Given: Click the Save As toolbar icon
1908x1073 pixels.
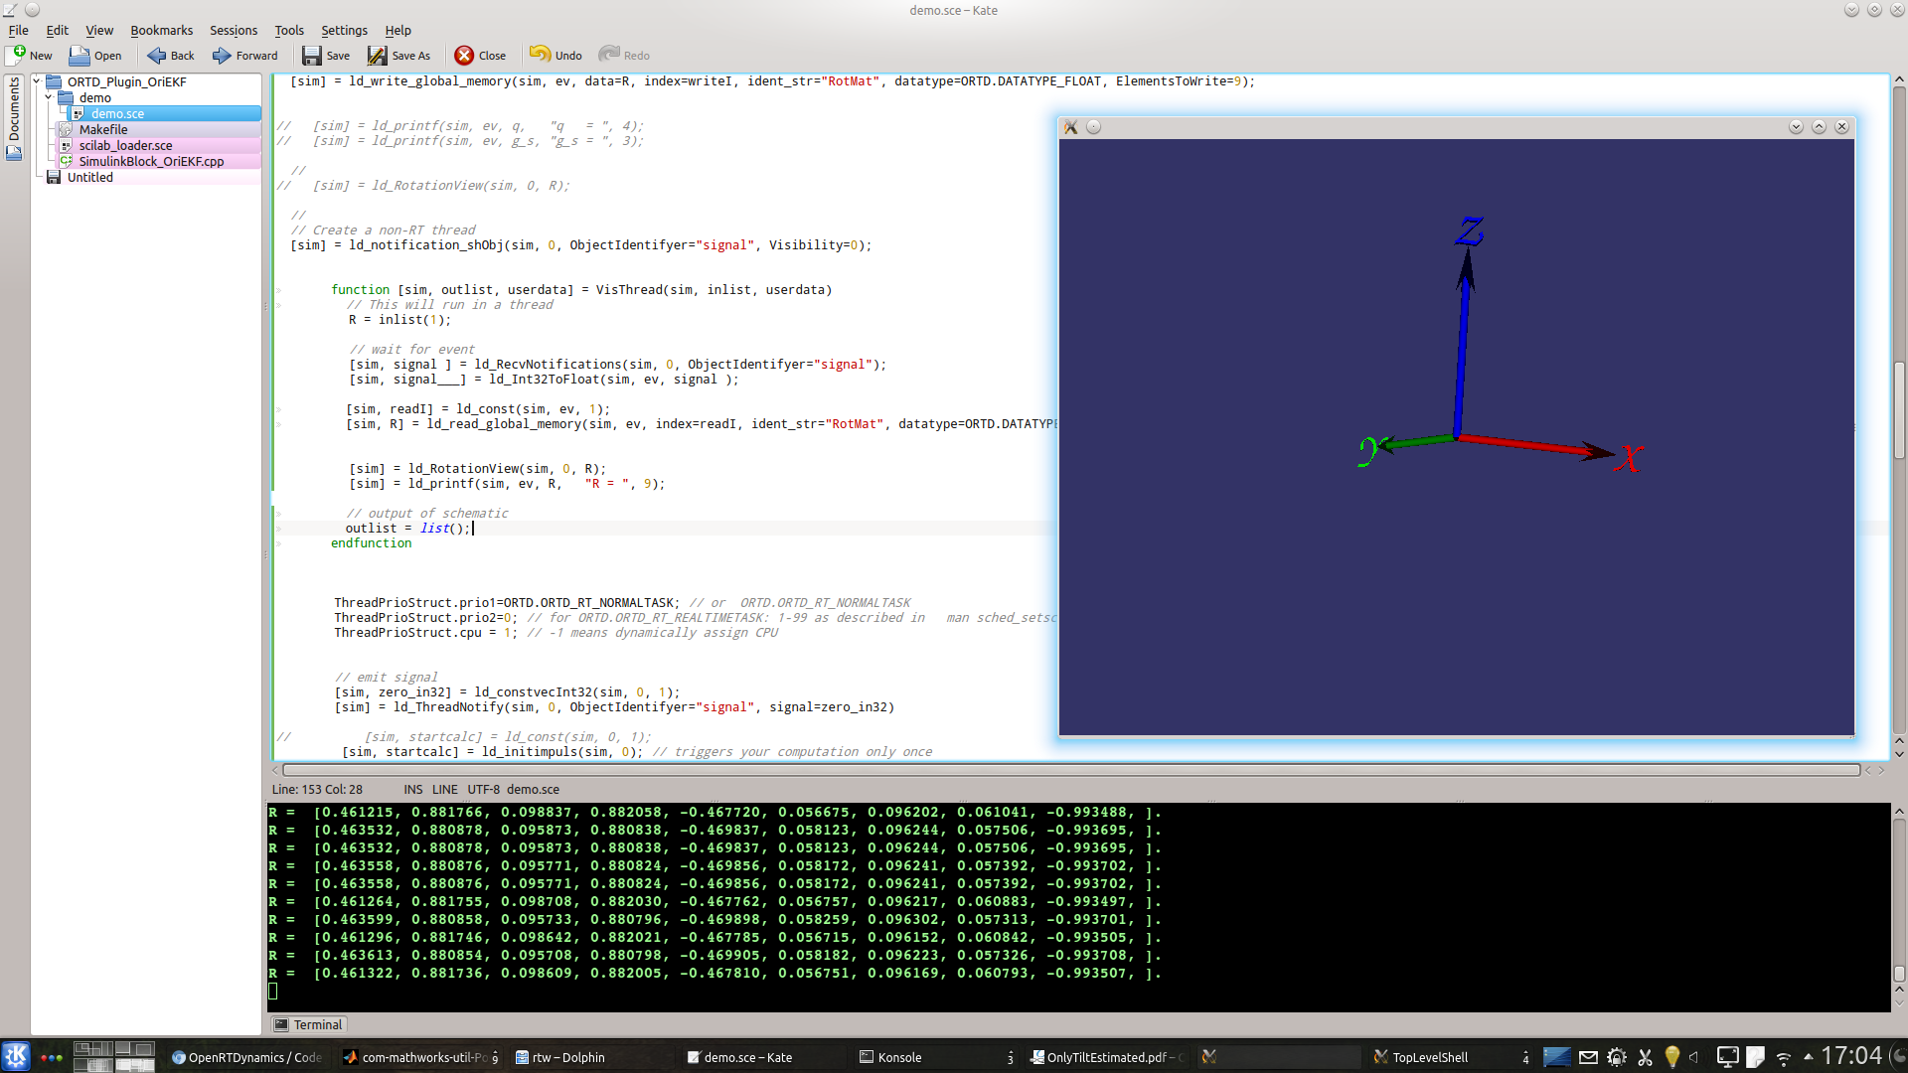Looking at the screenshot, I should pyautogui.click(x=378, y=55).
